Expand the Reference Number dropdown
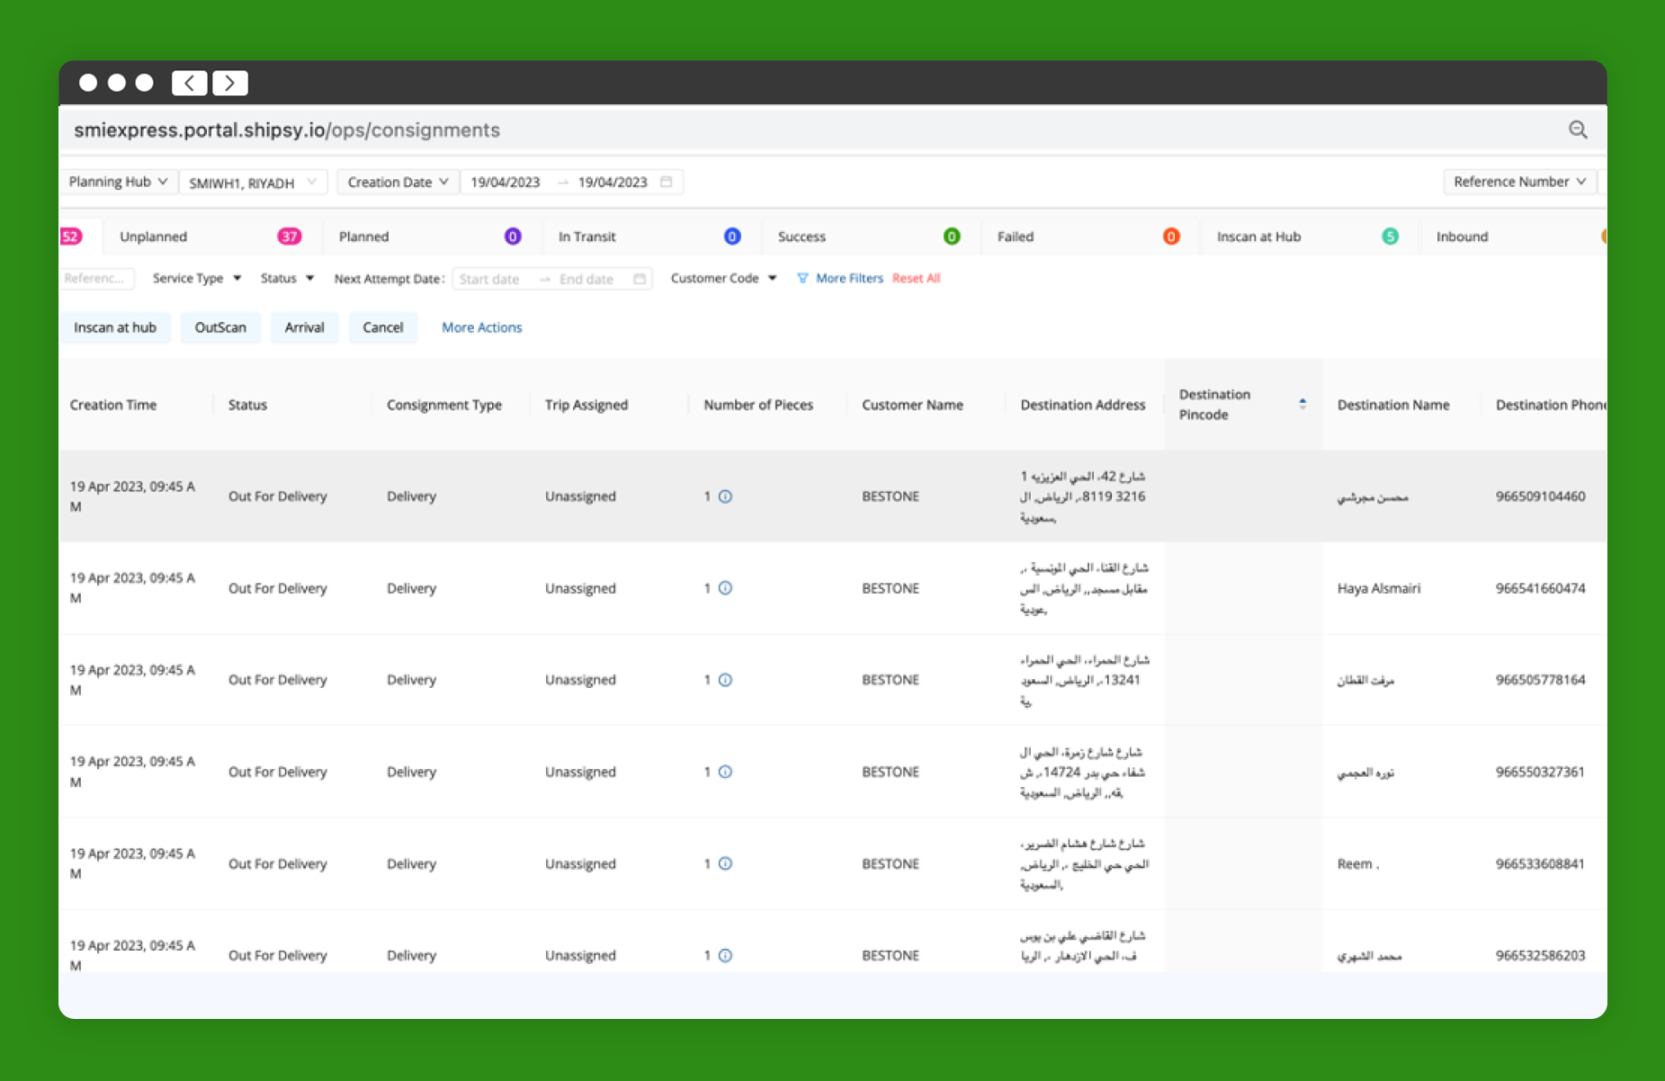The image size is (1665, 1081). pyautogui.click(x=1518, y=182)
